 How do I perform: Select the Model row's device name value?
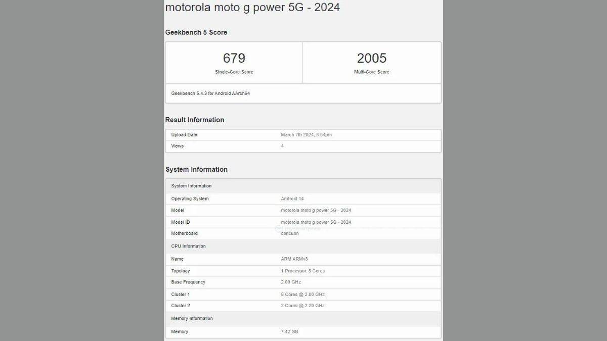[316, 210]
